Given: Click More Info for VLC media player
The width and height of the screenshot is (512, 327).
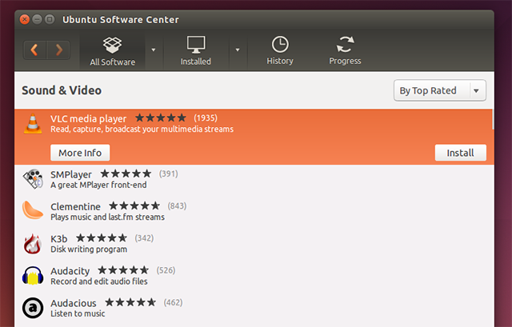Looking at the screenshot, I should coord(80,153).
